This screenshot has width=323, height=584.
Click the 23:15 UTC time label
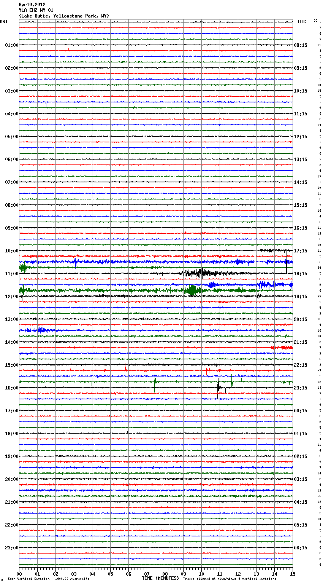click(301, 388)
